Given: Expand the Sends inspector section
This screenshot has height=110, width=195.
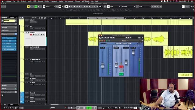Looking at the screenshot, I should tap(9, 86).
